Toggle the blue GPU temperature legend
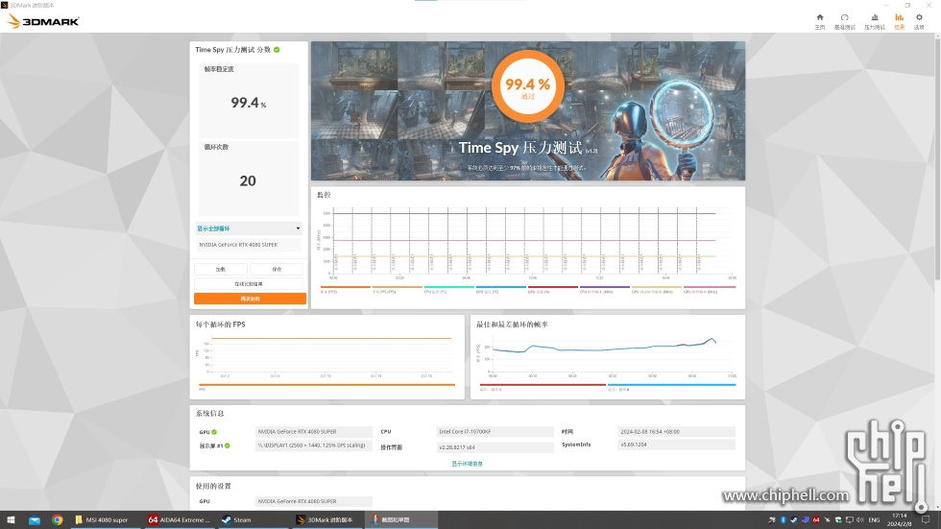 click(500, 289)
